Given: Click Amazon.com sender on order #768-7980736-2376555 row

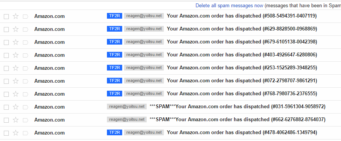Looking at the screenshot, I should point(49,94).
